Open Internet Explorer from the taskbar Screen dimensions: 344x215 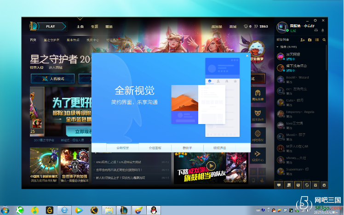click(64, 210)
